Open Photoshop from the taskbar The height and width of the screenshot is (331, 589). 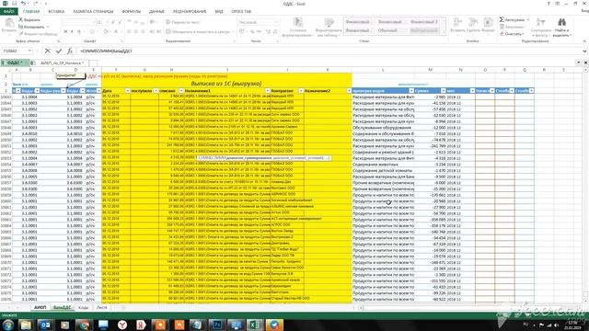coord(217,325)
